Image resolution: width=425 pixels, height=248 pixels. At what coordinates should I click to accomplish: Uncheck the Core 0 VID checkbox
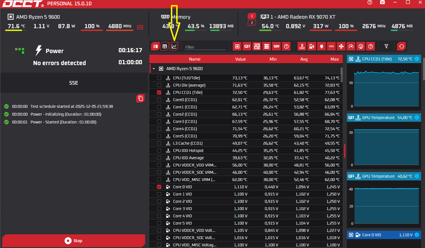click(159, 187)
